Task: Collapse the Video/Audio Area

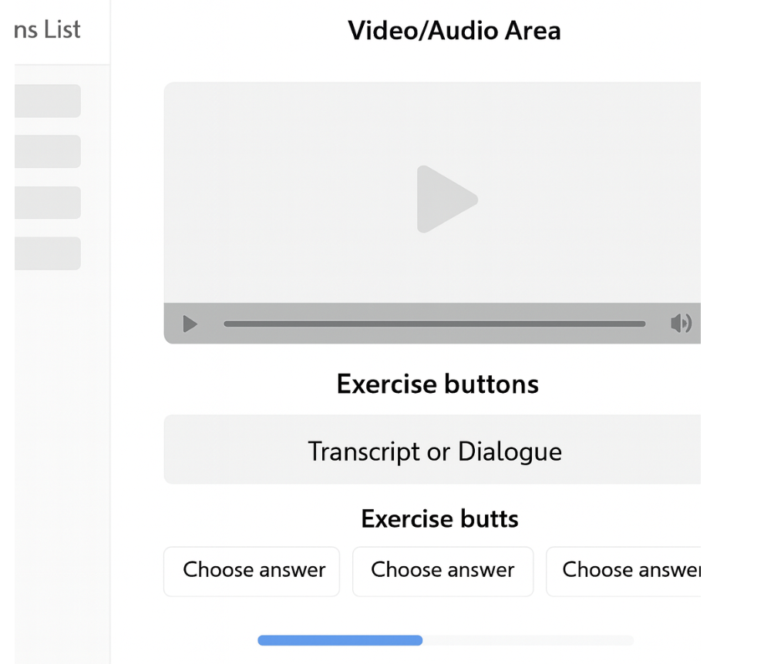Action: pyautogui.click(x=455, y=30)
